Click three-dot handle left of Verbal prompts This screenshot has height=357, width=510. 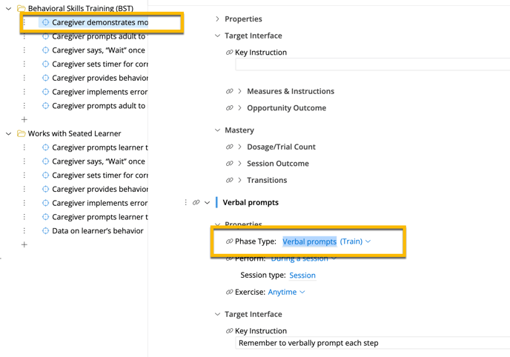click(x=185, y=202)
